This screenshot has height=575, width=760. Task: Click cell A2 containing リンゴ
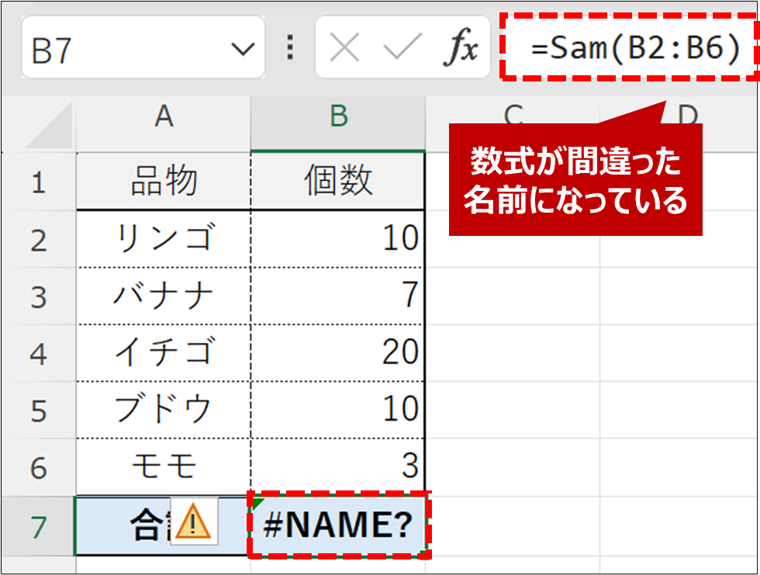coord(163,239)
